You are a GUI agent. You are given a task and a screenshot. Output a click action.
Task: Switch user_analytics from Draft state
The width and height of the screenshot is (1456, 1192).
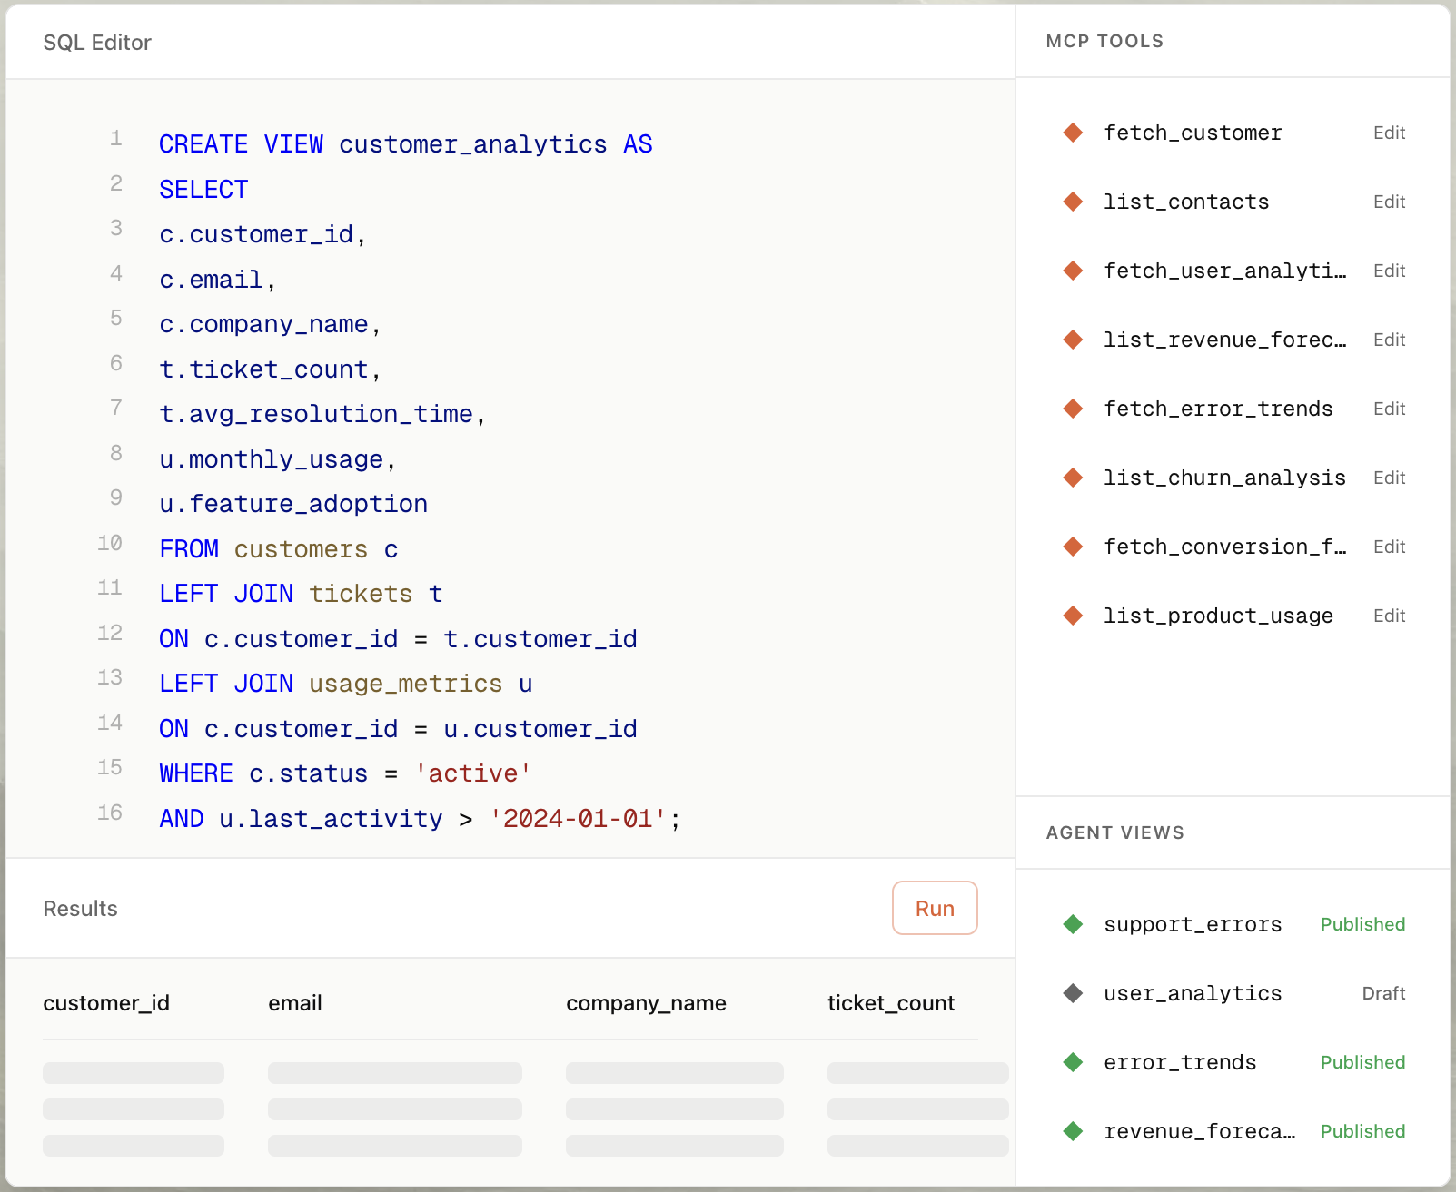pyautogui.click(x=1382, y=993)
